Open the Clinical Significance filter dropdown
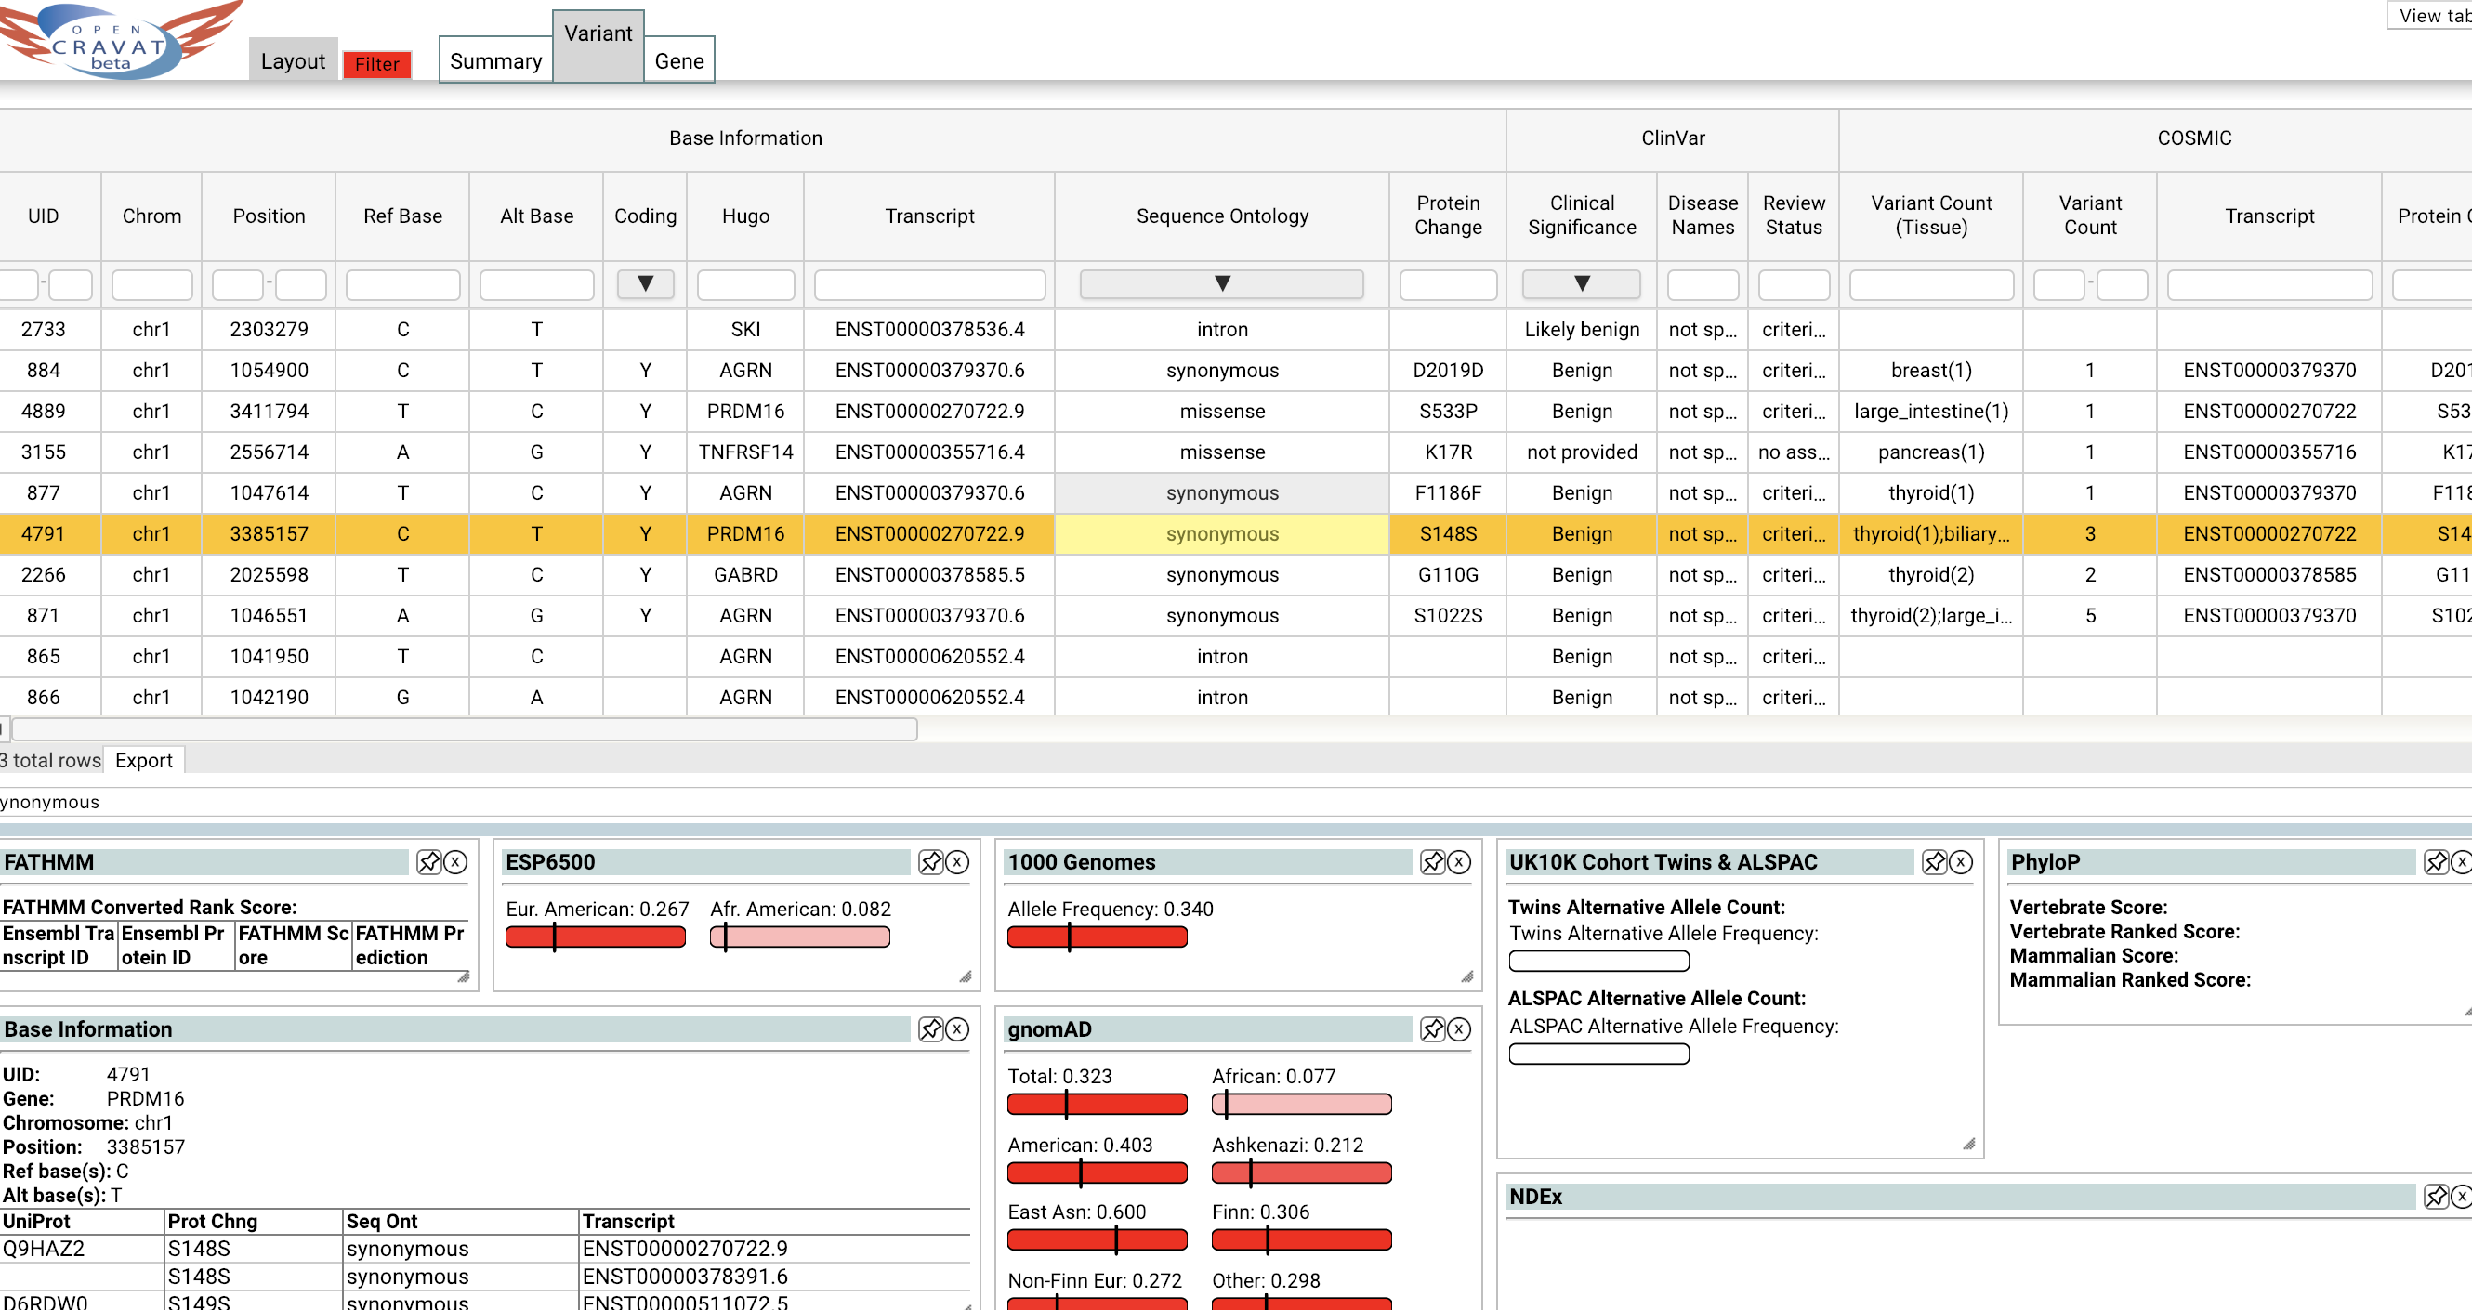2472x1310 pixels. (1582, 284)
